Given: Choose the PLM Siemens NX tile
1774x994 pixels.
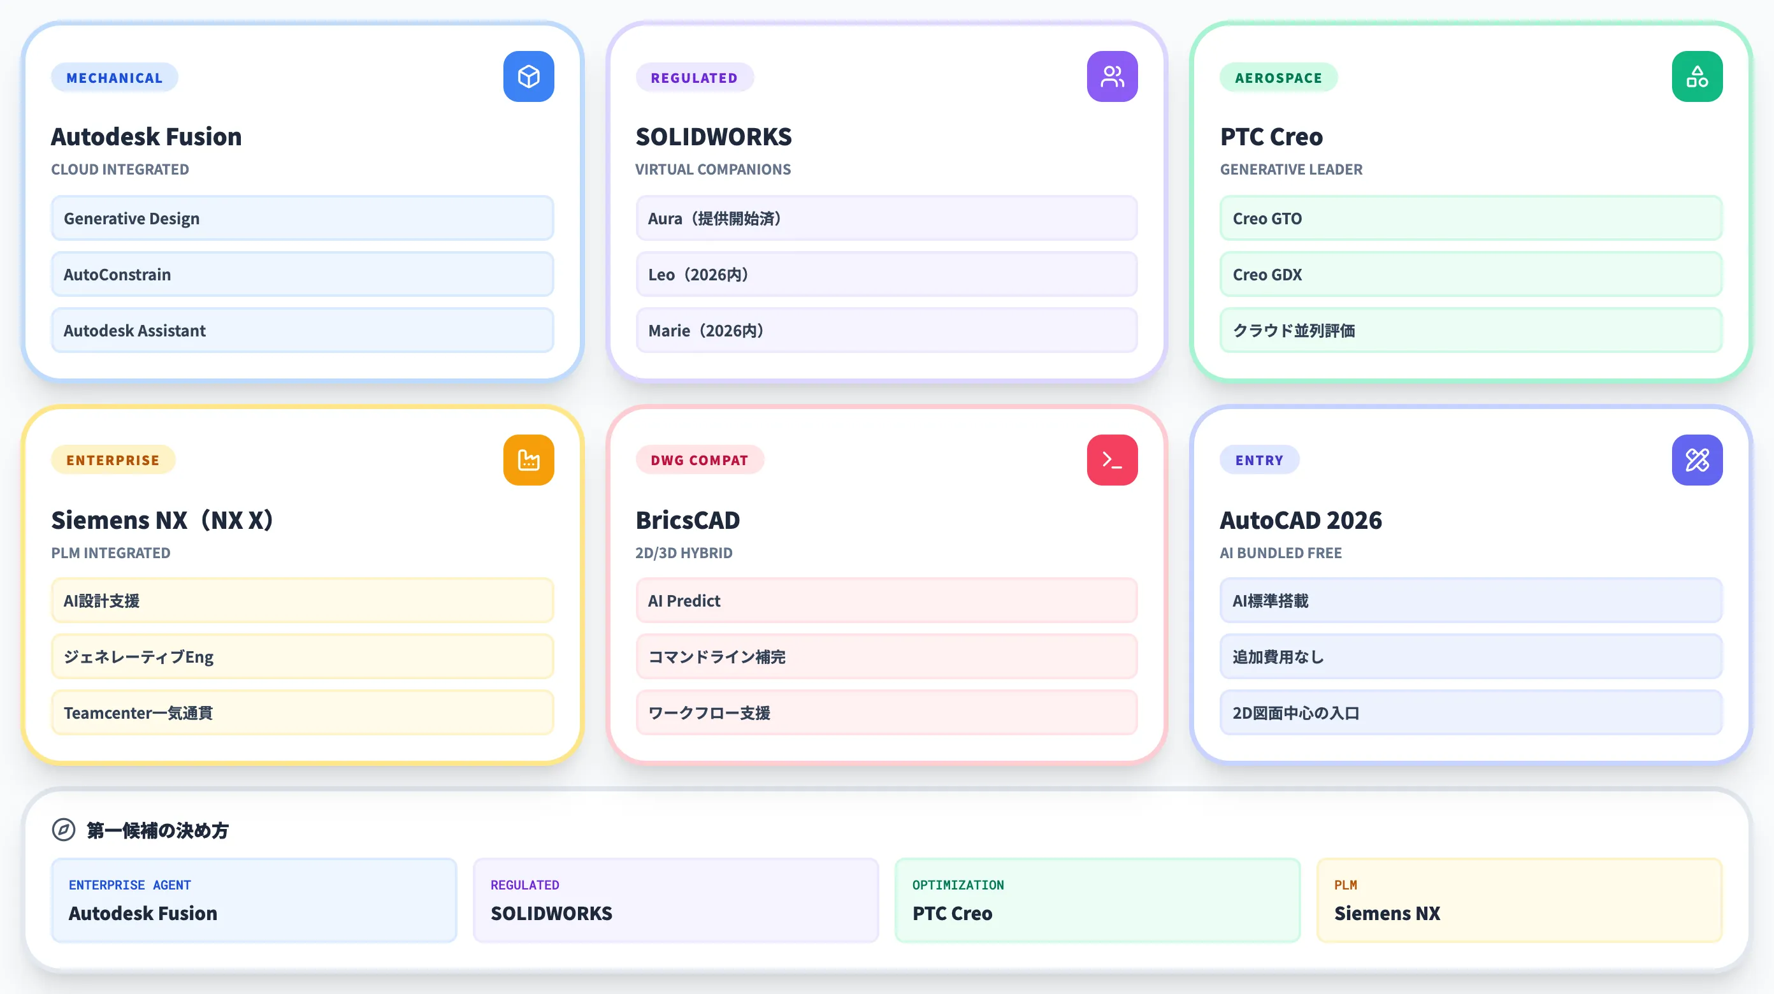Looking at the screenshot, I should 1518,900.
